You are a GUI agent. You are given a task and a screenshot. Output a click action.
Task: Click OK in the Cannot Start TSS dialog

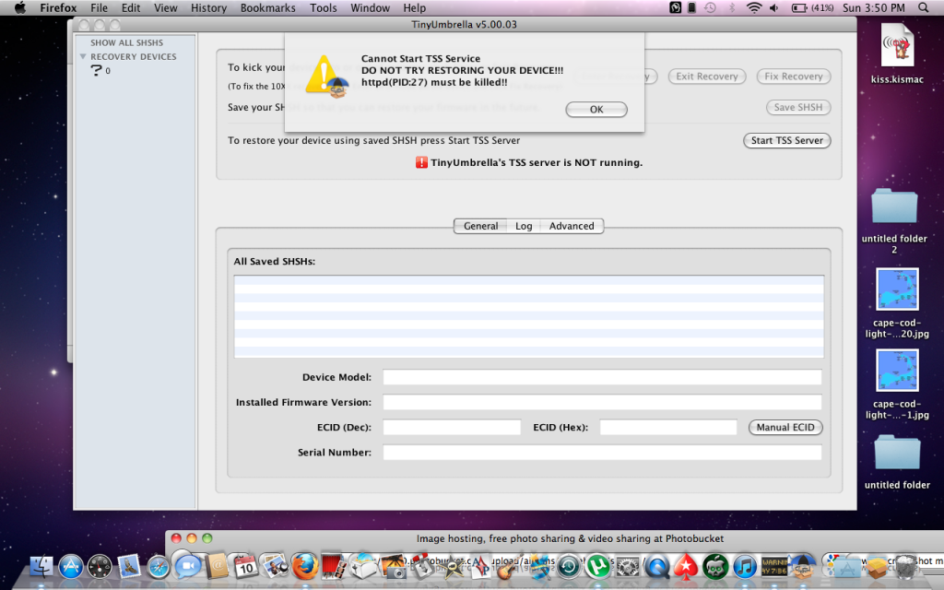pos(596,110)
